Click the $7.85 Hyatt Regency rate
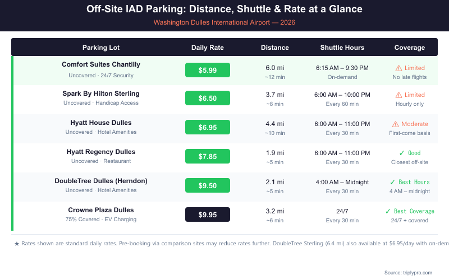 coord(208,157)
